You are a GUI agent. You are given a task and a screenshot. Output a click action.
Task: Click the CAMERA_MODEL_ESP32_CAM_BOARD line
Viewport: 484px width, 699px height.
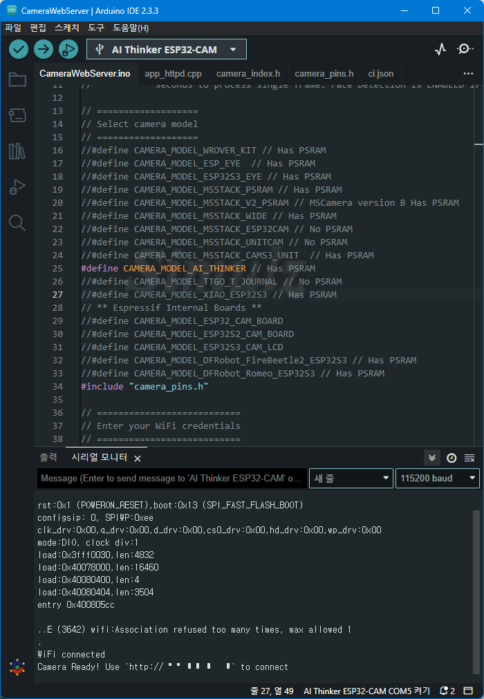point(182,321)
